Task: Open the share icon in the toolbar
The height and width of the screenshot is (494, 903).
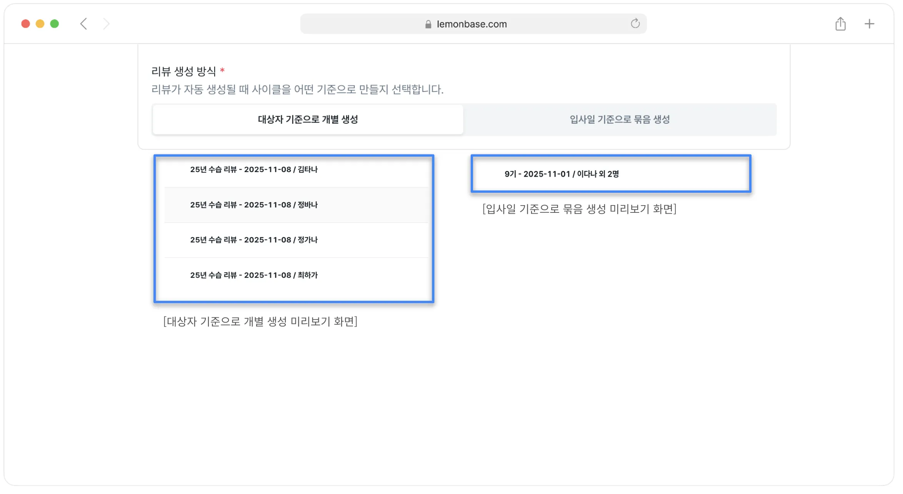Action: tap(840, 24)
